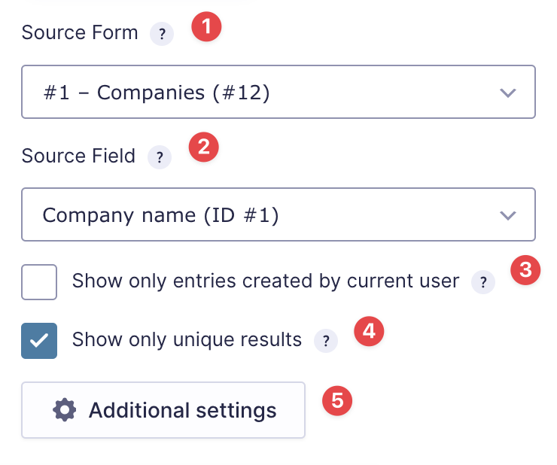Click the chevron arrow in Source Field select

pyautogui.click(x=508, y=216)
